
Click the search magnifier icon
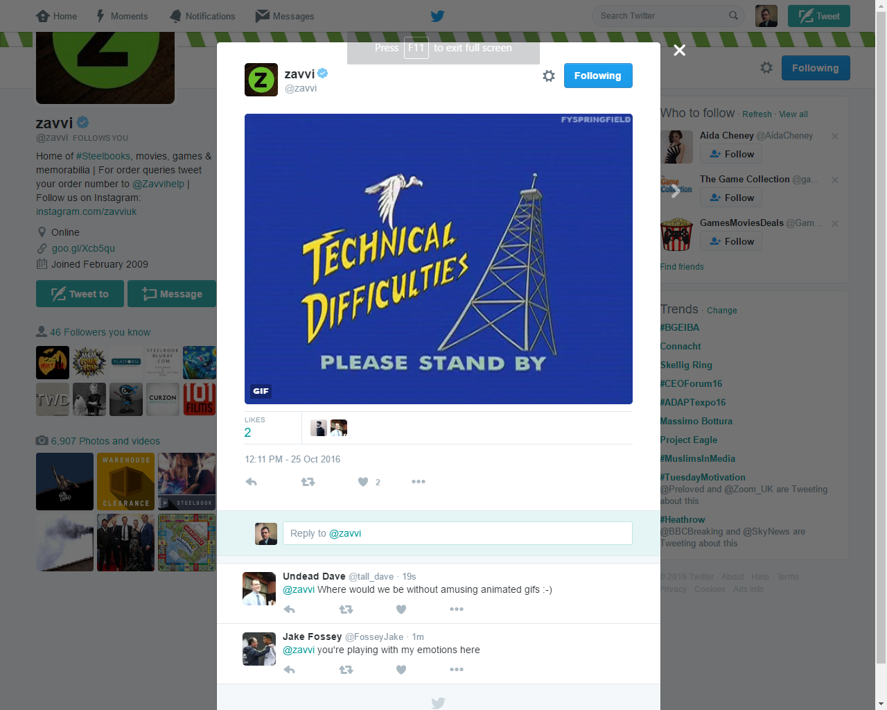pyautogui.click(x=733, y=15)
